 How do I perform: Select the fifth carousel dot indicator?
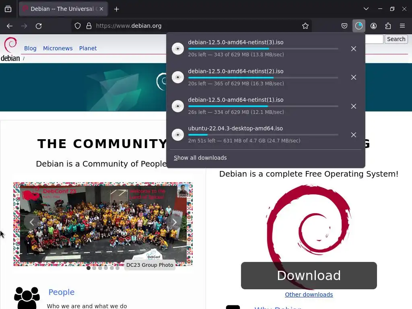pos(112,268)
